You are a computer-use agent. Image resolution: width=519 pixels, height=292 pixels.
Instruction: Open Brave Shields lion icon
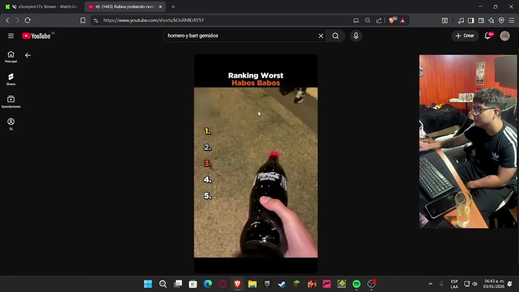[x=392, y=20]
